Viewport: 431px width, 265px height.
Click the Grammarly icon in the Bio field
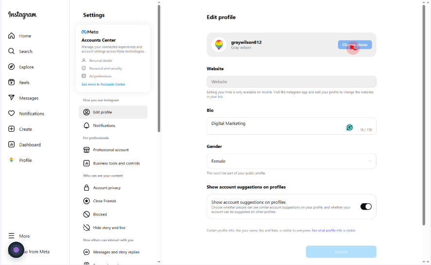coord(349,127)
